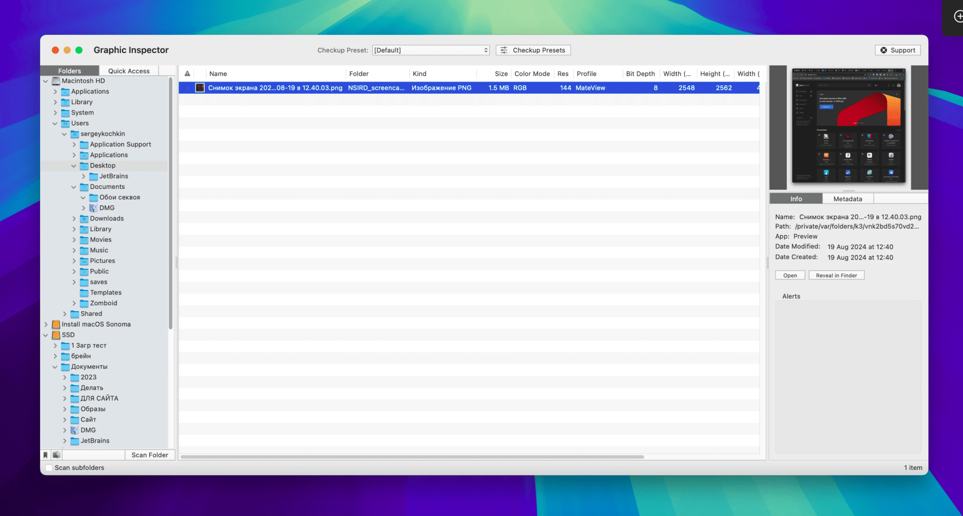963x516 pixels.
Task: Expand the Zomboid folder
Action: click(74, 303)
